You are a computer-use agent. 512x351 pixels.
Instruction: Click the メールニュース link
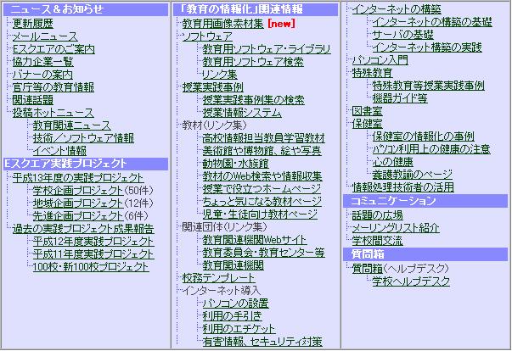(44, 36)
